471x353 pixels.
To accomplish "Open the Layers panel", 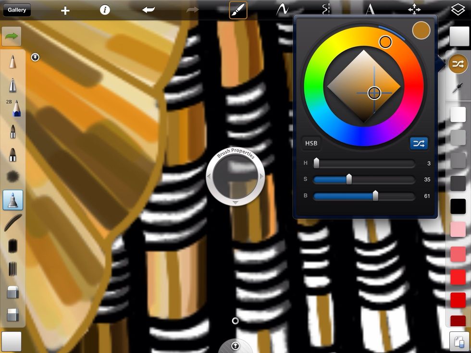I will pyautogui.click(x=458, y=9).
